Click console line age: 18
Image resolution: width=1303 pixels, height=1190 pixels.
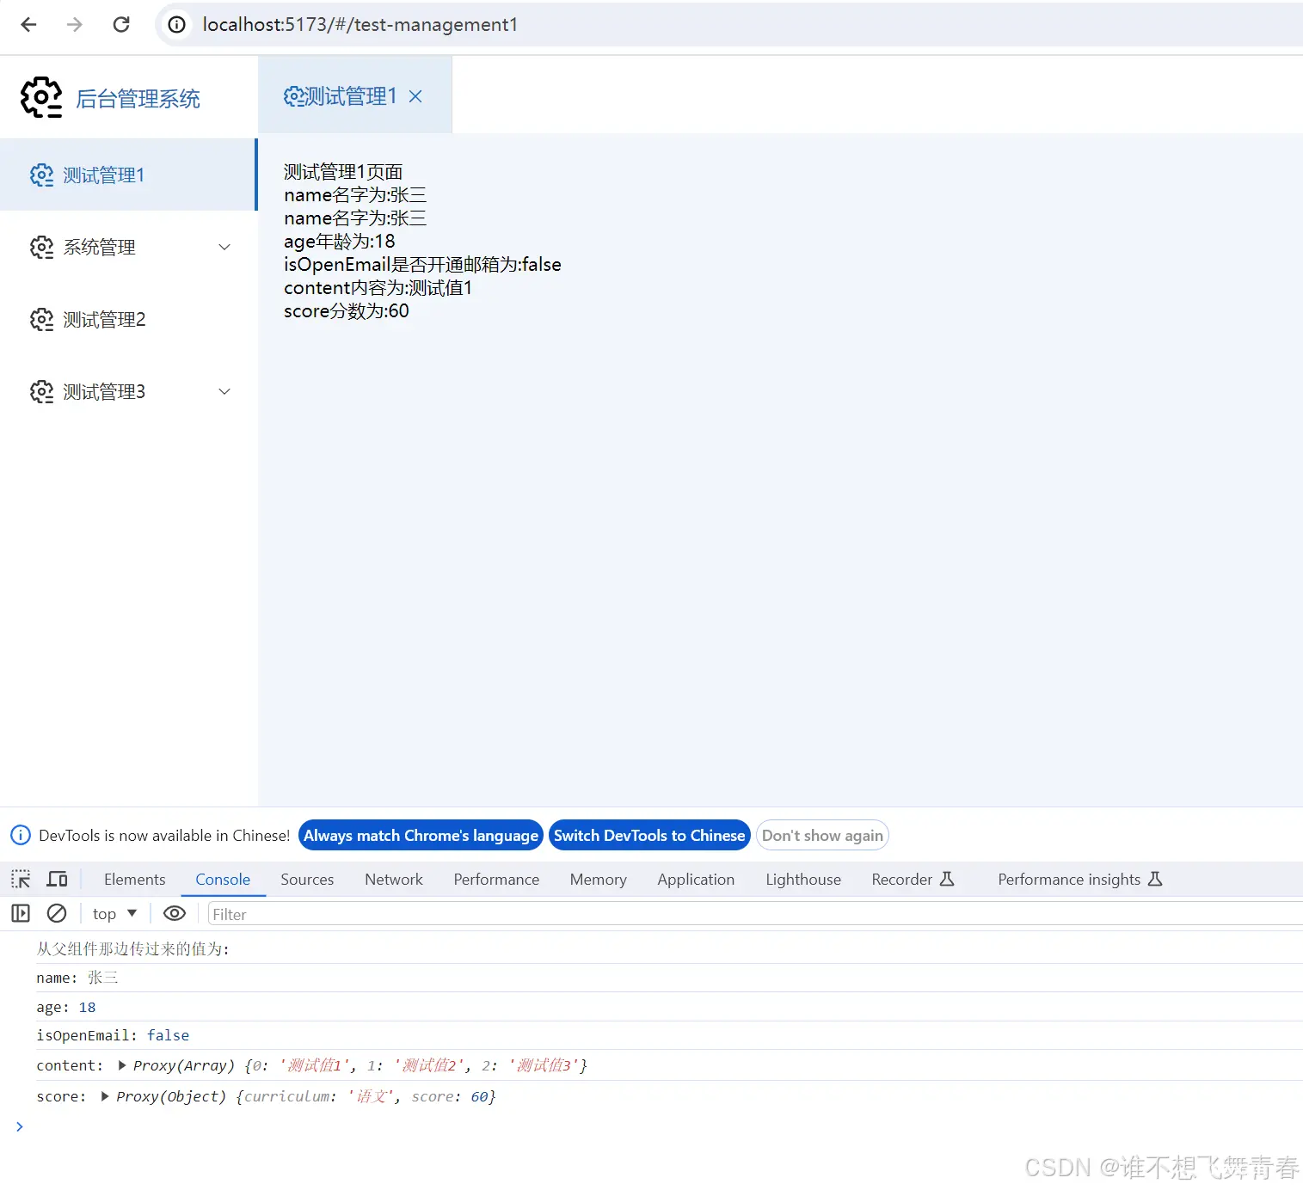[66, 1007]
